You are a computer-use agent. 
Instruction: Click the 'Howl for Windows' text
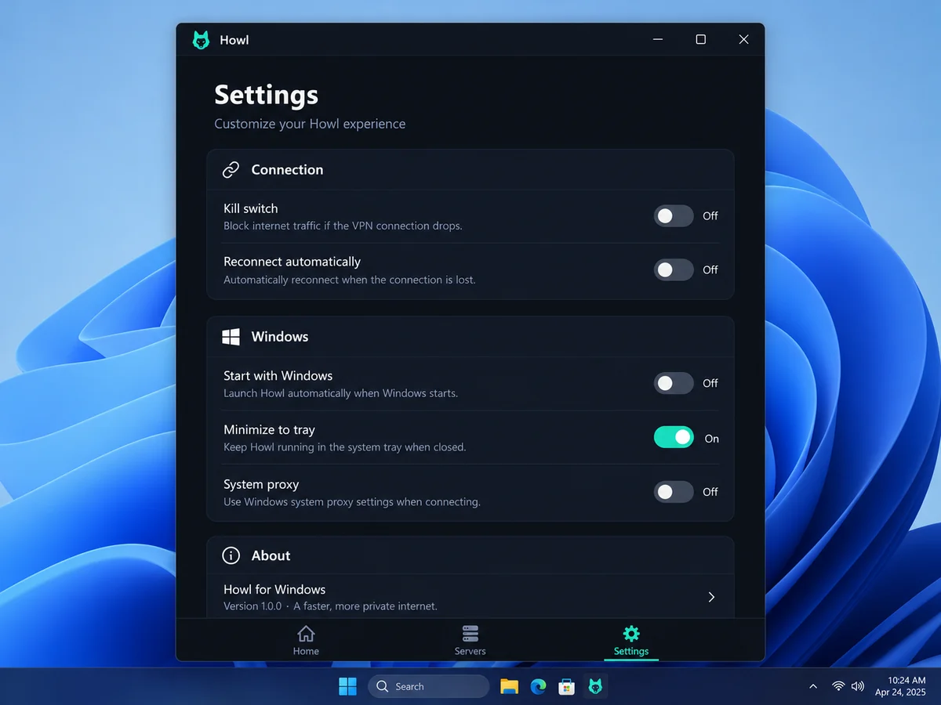tap(274, 589)
